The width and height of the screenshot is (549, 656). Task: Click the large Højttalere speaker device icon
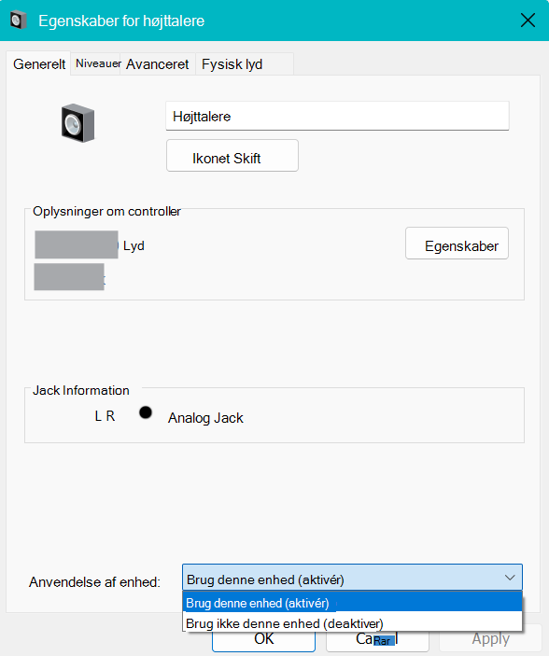pos(77,123)
